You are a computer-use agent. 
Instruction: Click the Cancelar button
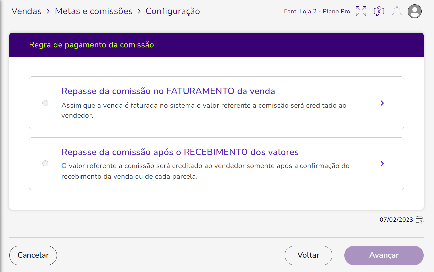pos(33,255)
